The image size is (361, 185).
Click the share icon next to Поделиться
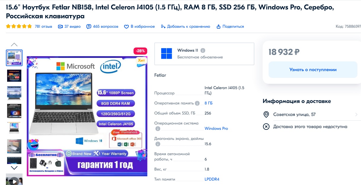point(219,27)
